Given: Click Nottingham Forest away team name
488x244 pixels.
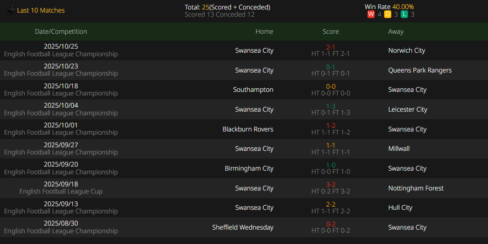Looking at the screenshot, I should (x=416, y=188).
